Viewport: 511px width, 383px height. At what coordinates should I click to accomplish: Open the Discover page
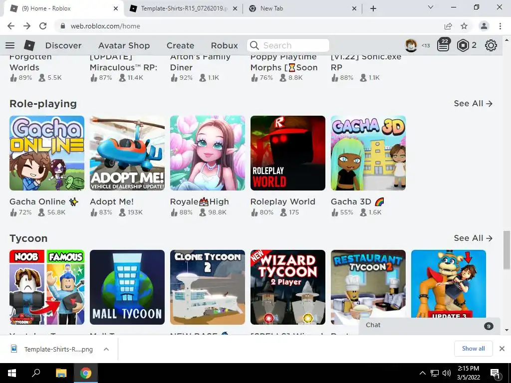63,45
